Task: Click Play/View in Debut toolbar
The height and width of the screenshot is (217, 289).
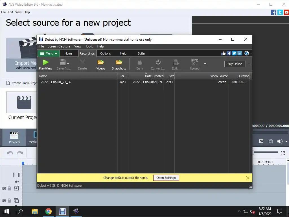Action: coord(45,64)
